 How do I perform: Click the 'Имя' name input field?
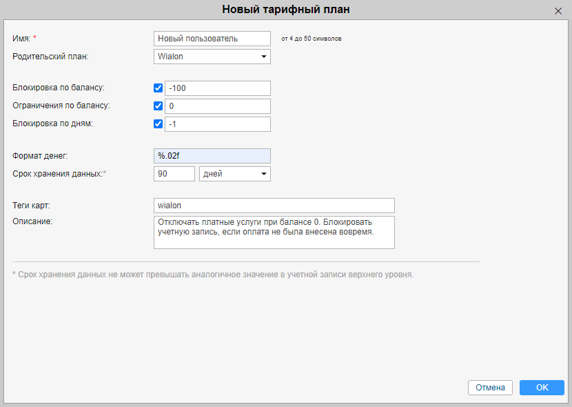point(212,39)
